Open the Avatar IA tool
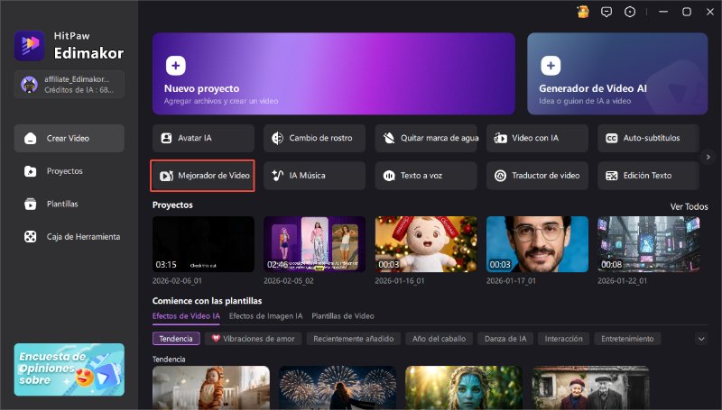 203,138
